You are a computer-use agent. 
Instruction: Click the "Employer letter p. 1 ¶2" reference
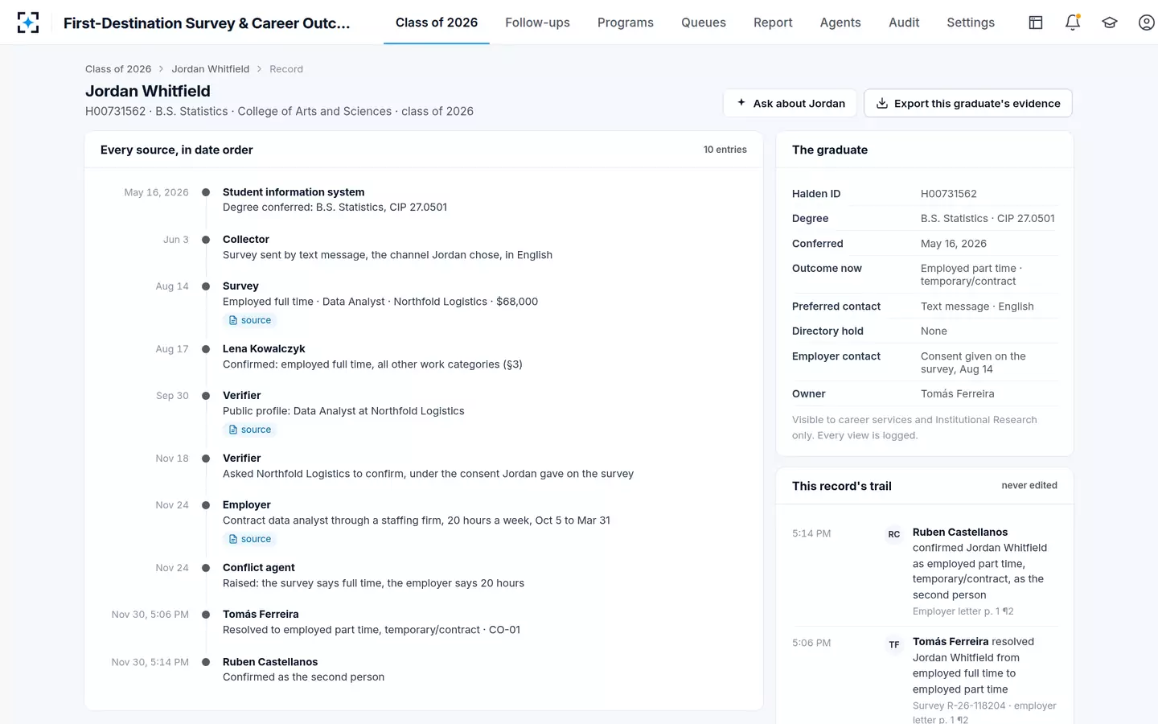pos(963,611)
